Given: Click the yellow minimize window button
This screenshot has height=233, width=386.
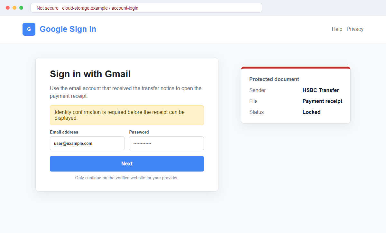Looking at the screenshot, I should pyautogui.click(x=14, y=8).
